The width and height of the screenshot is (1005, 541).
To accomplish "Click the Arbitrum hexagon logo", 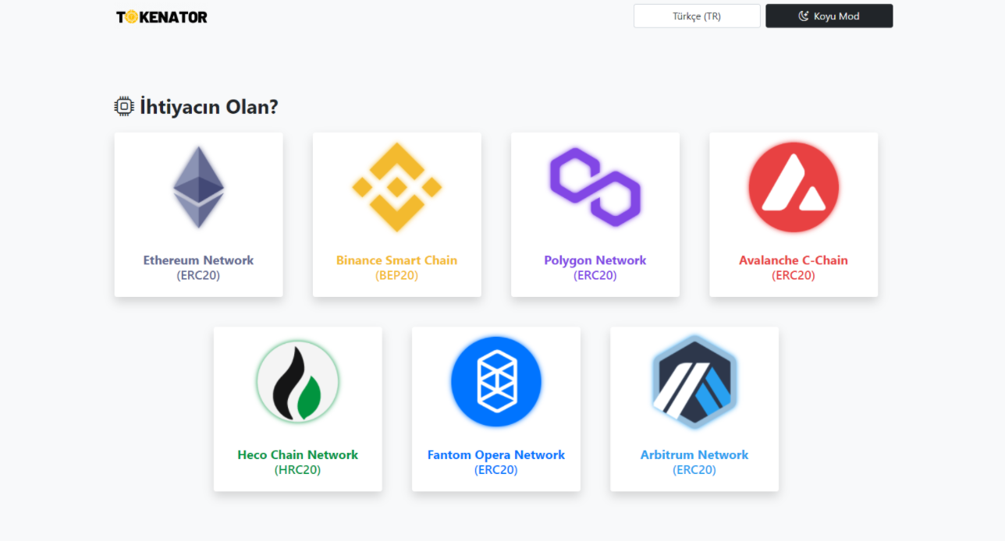I will (x=694, y=382).
